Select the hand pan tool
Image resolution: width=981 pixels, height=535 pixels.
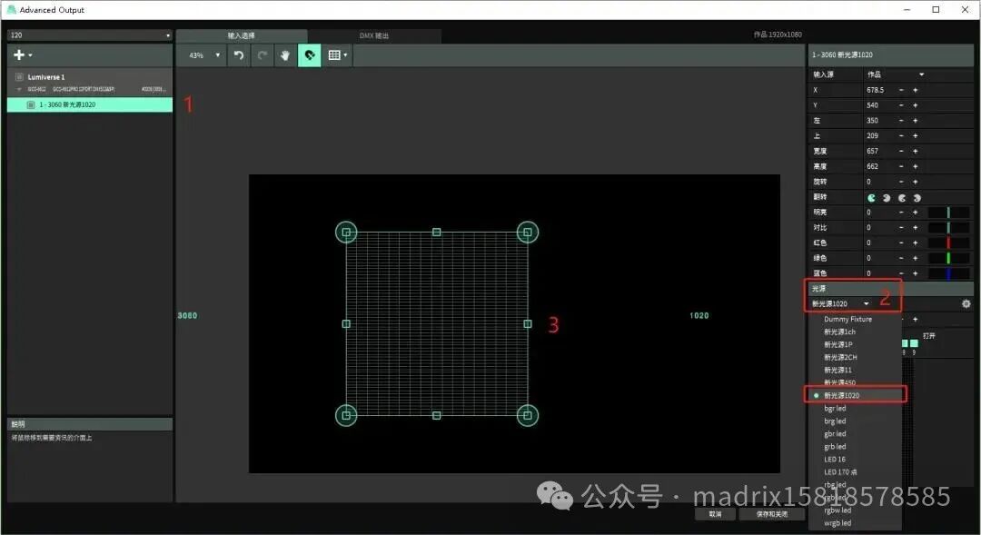[286, 54]
